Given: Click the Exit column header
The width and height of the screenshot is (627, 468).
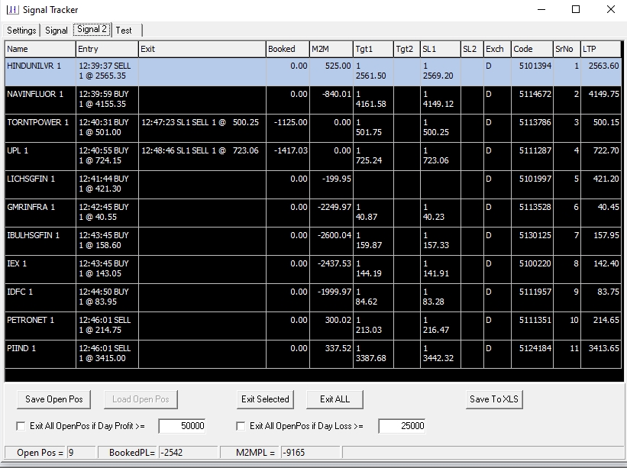Looking at the screenshot, I should (x=202, y=49).
